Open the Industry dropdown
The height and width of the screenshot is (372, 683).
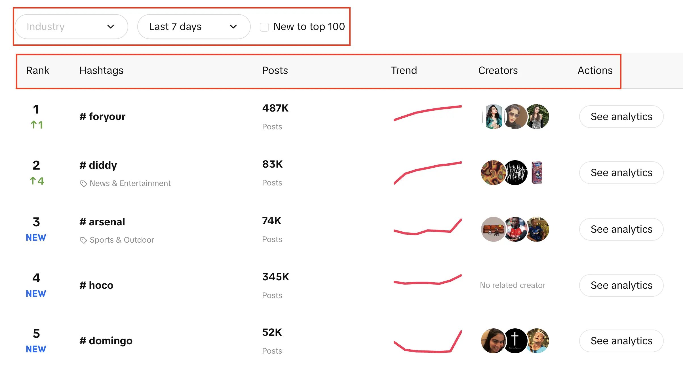(71, 26)
